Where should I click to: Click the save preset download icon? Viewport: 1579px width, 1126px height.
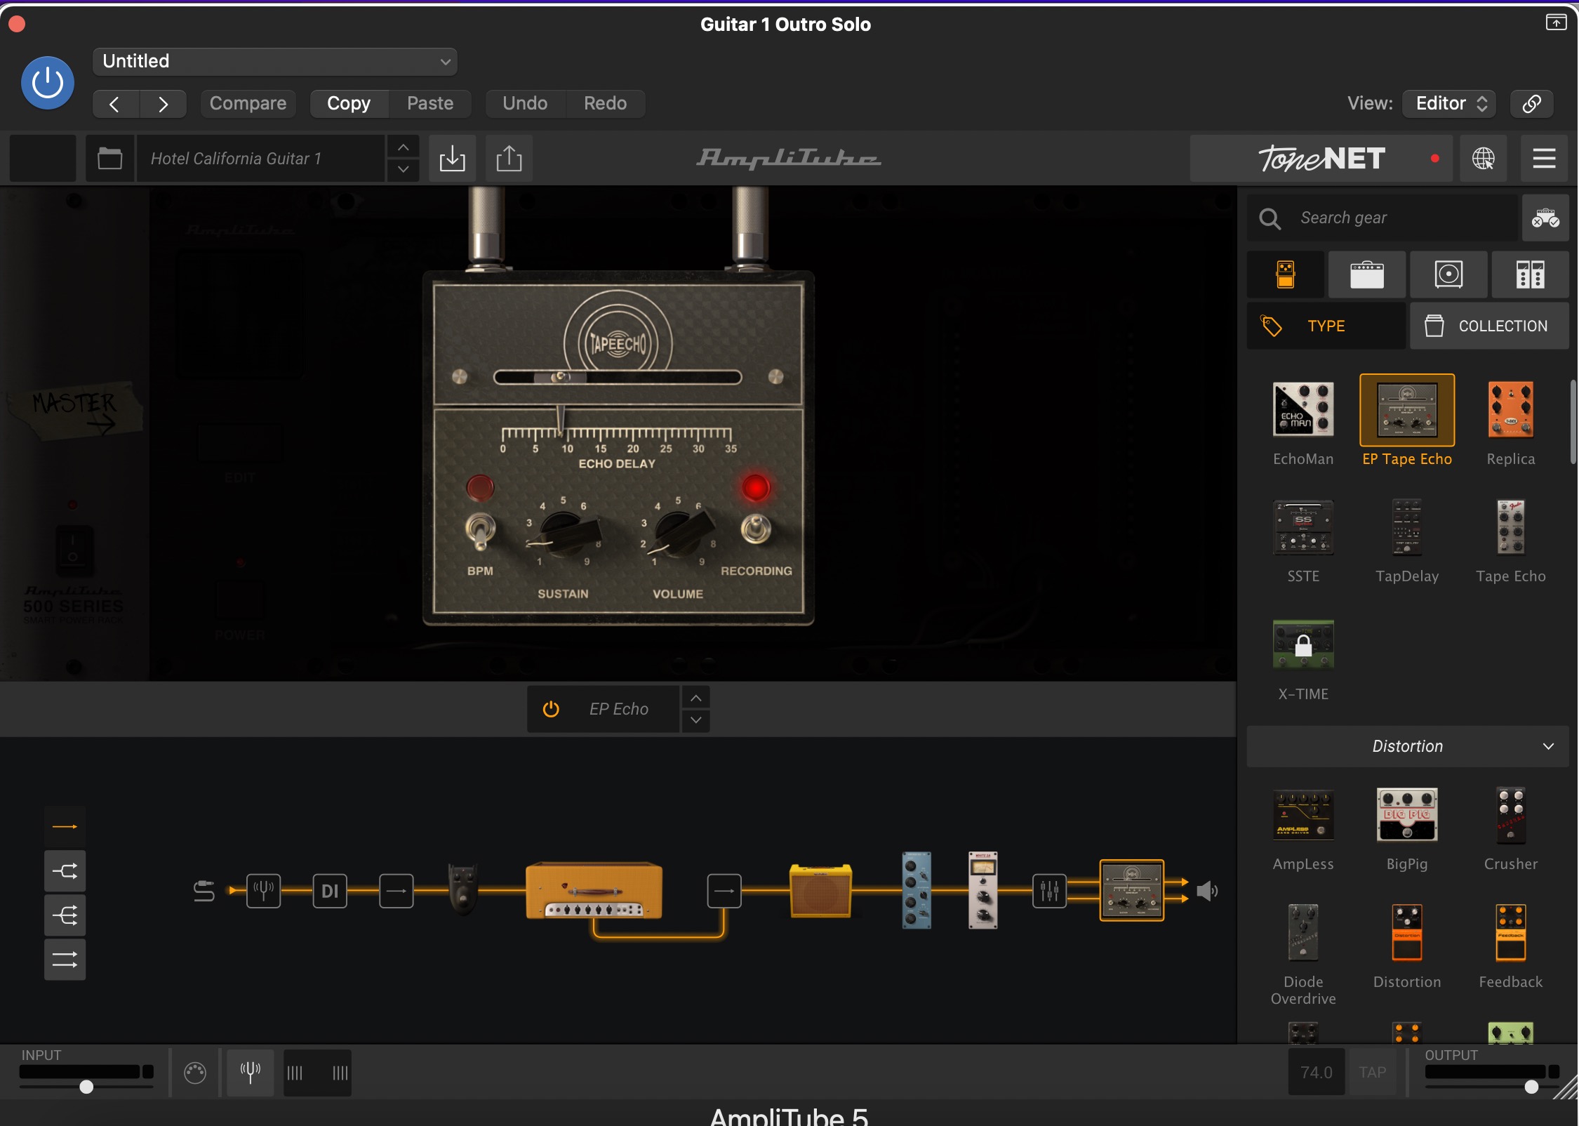453,159
